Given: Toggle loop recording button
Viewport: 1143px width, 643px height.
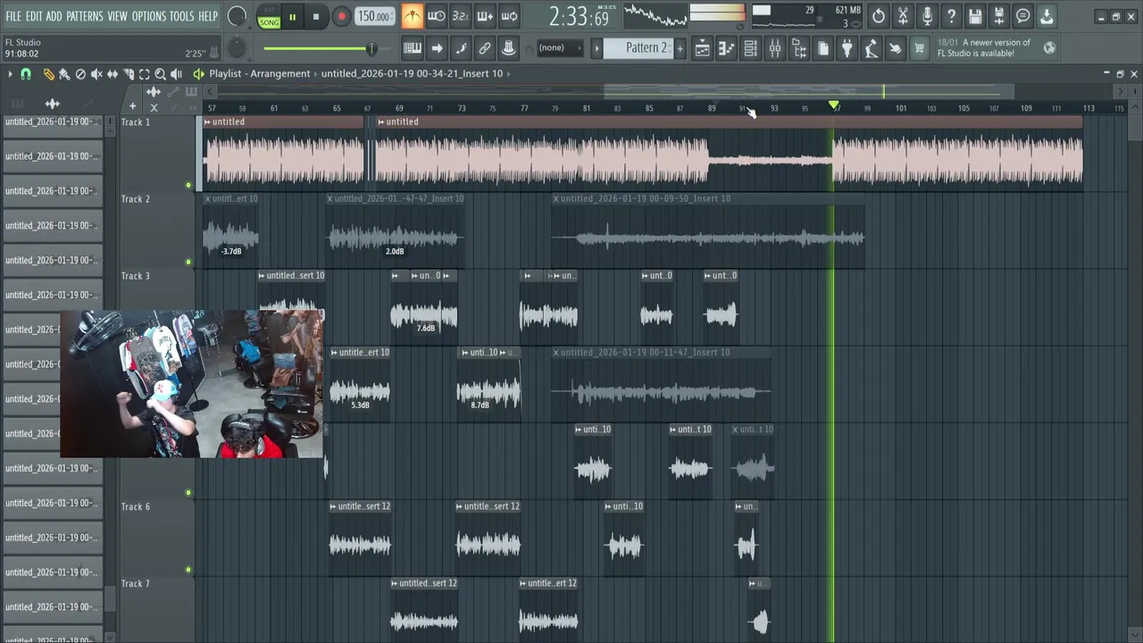Looking at the screenshot, I should tap(509, 16).
